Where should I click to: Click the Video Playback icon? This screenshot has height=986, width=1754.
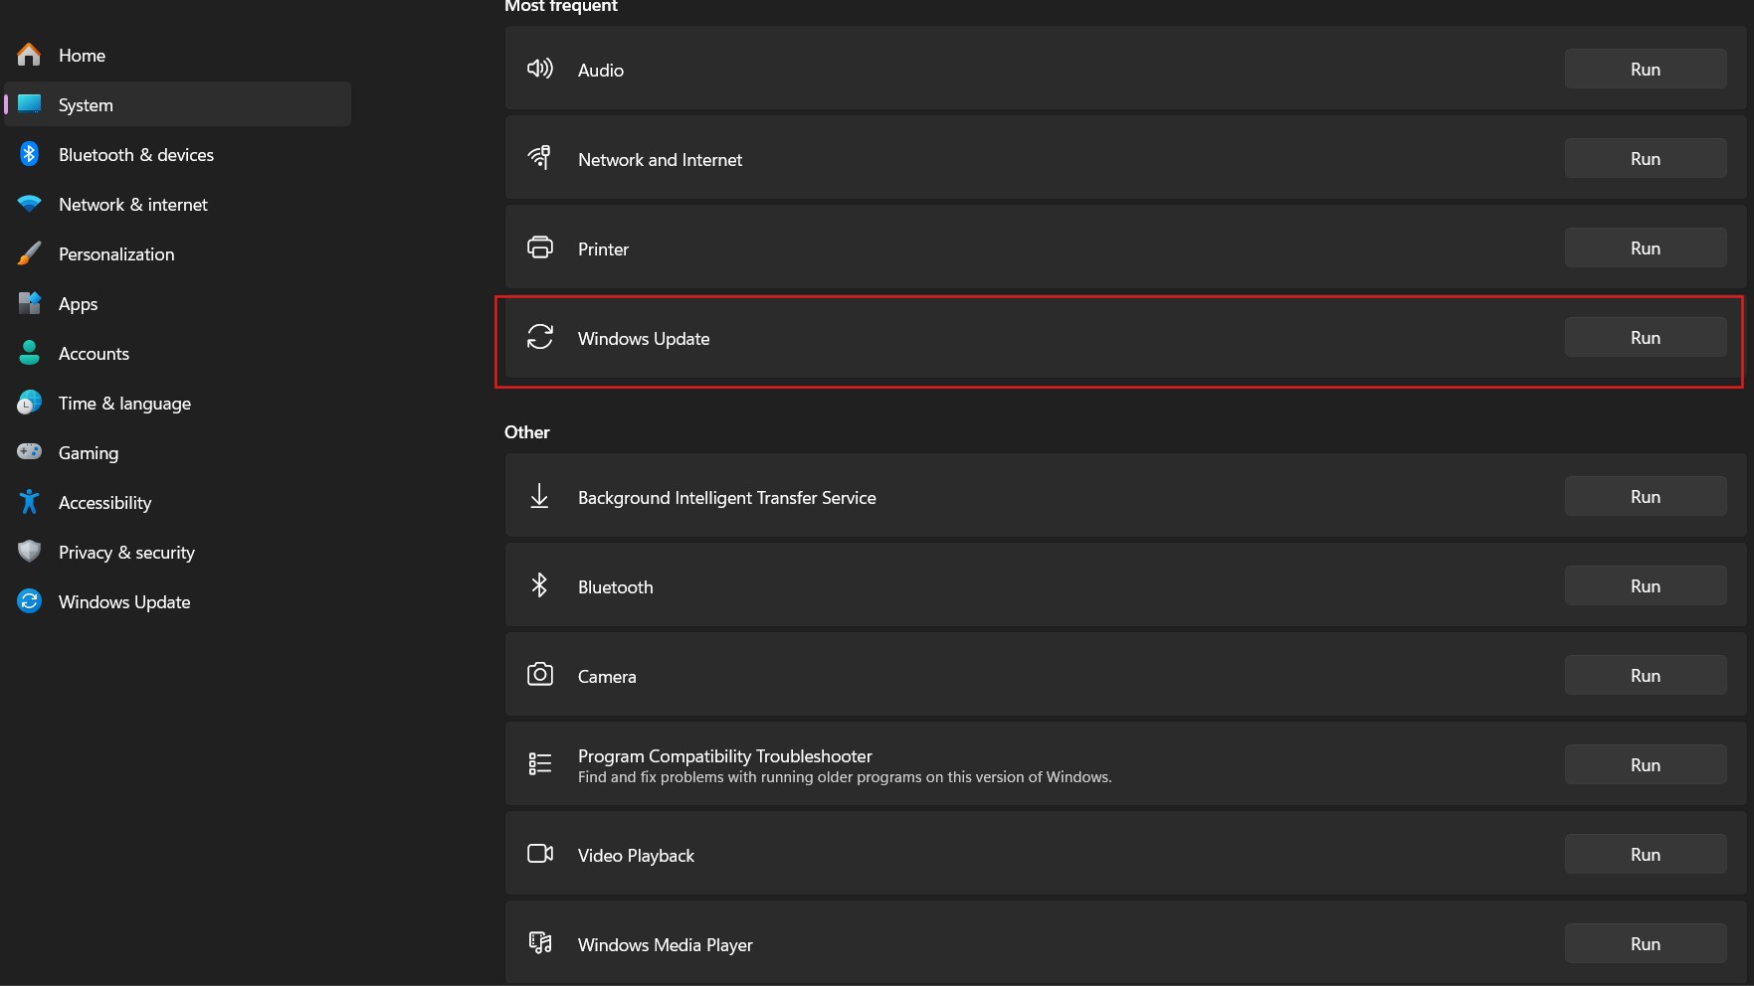pyautogui.click(x=539, y=854)
